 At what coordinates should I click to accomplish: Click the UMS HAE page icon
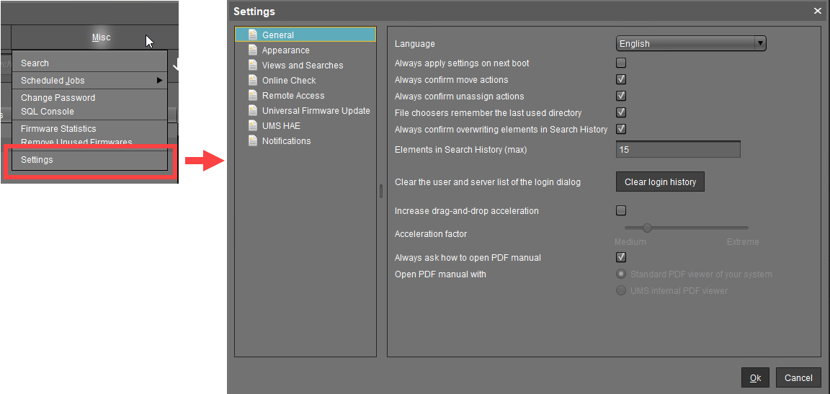[253, 125]
